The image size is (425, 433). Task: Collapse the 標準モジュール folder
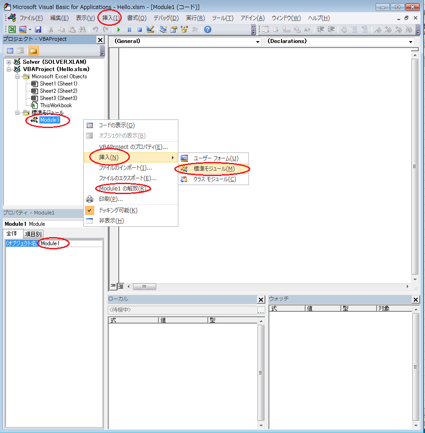point(17,113)
